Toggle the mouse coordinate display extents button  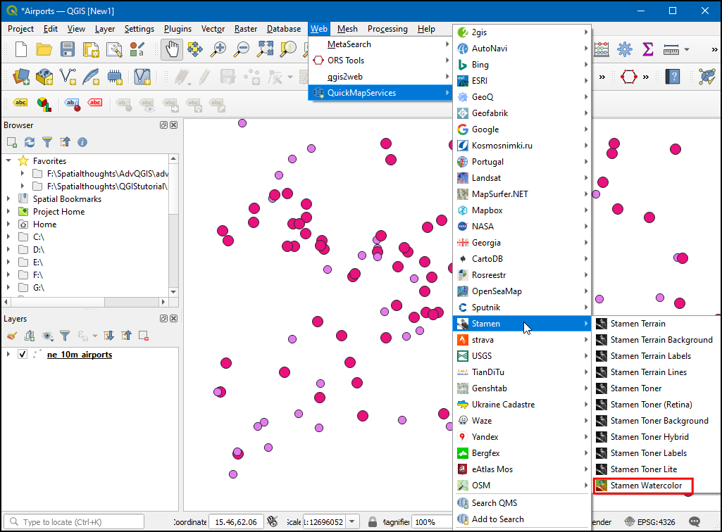click(272, 522)
